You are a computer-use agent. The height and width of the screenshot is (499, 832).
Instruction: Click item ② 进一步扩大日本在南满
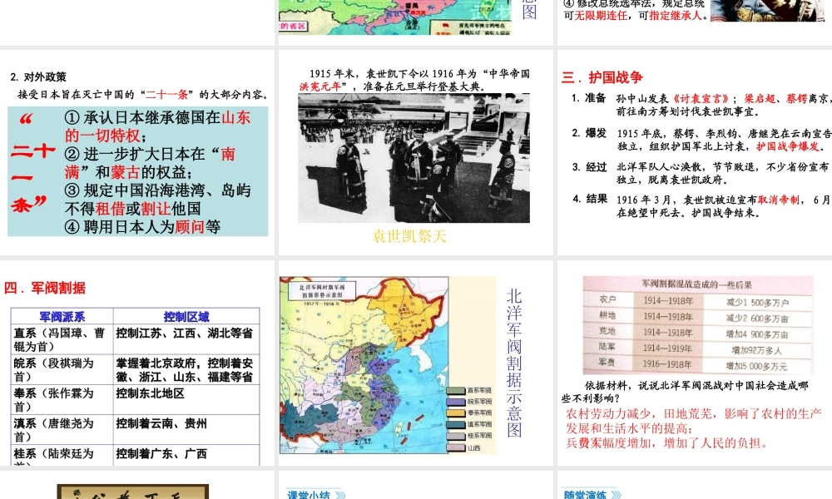click(150, 163)
